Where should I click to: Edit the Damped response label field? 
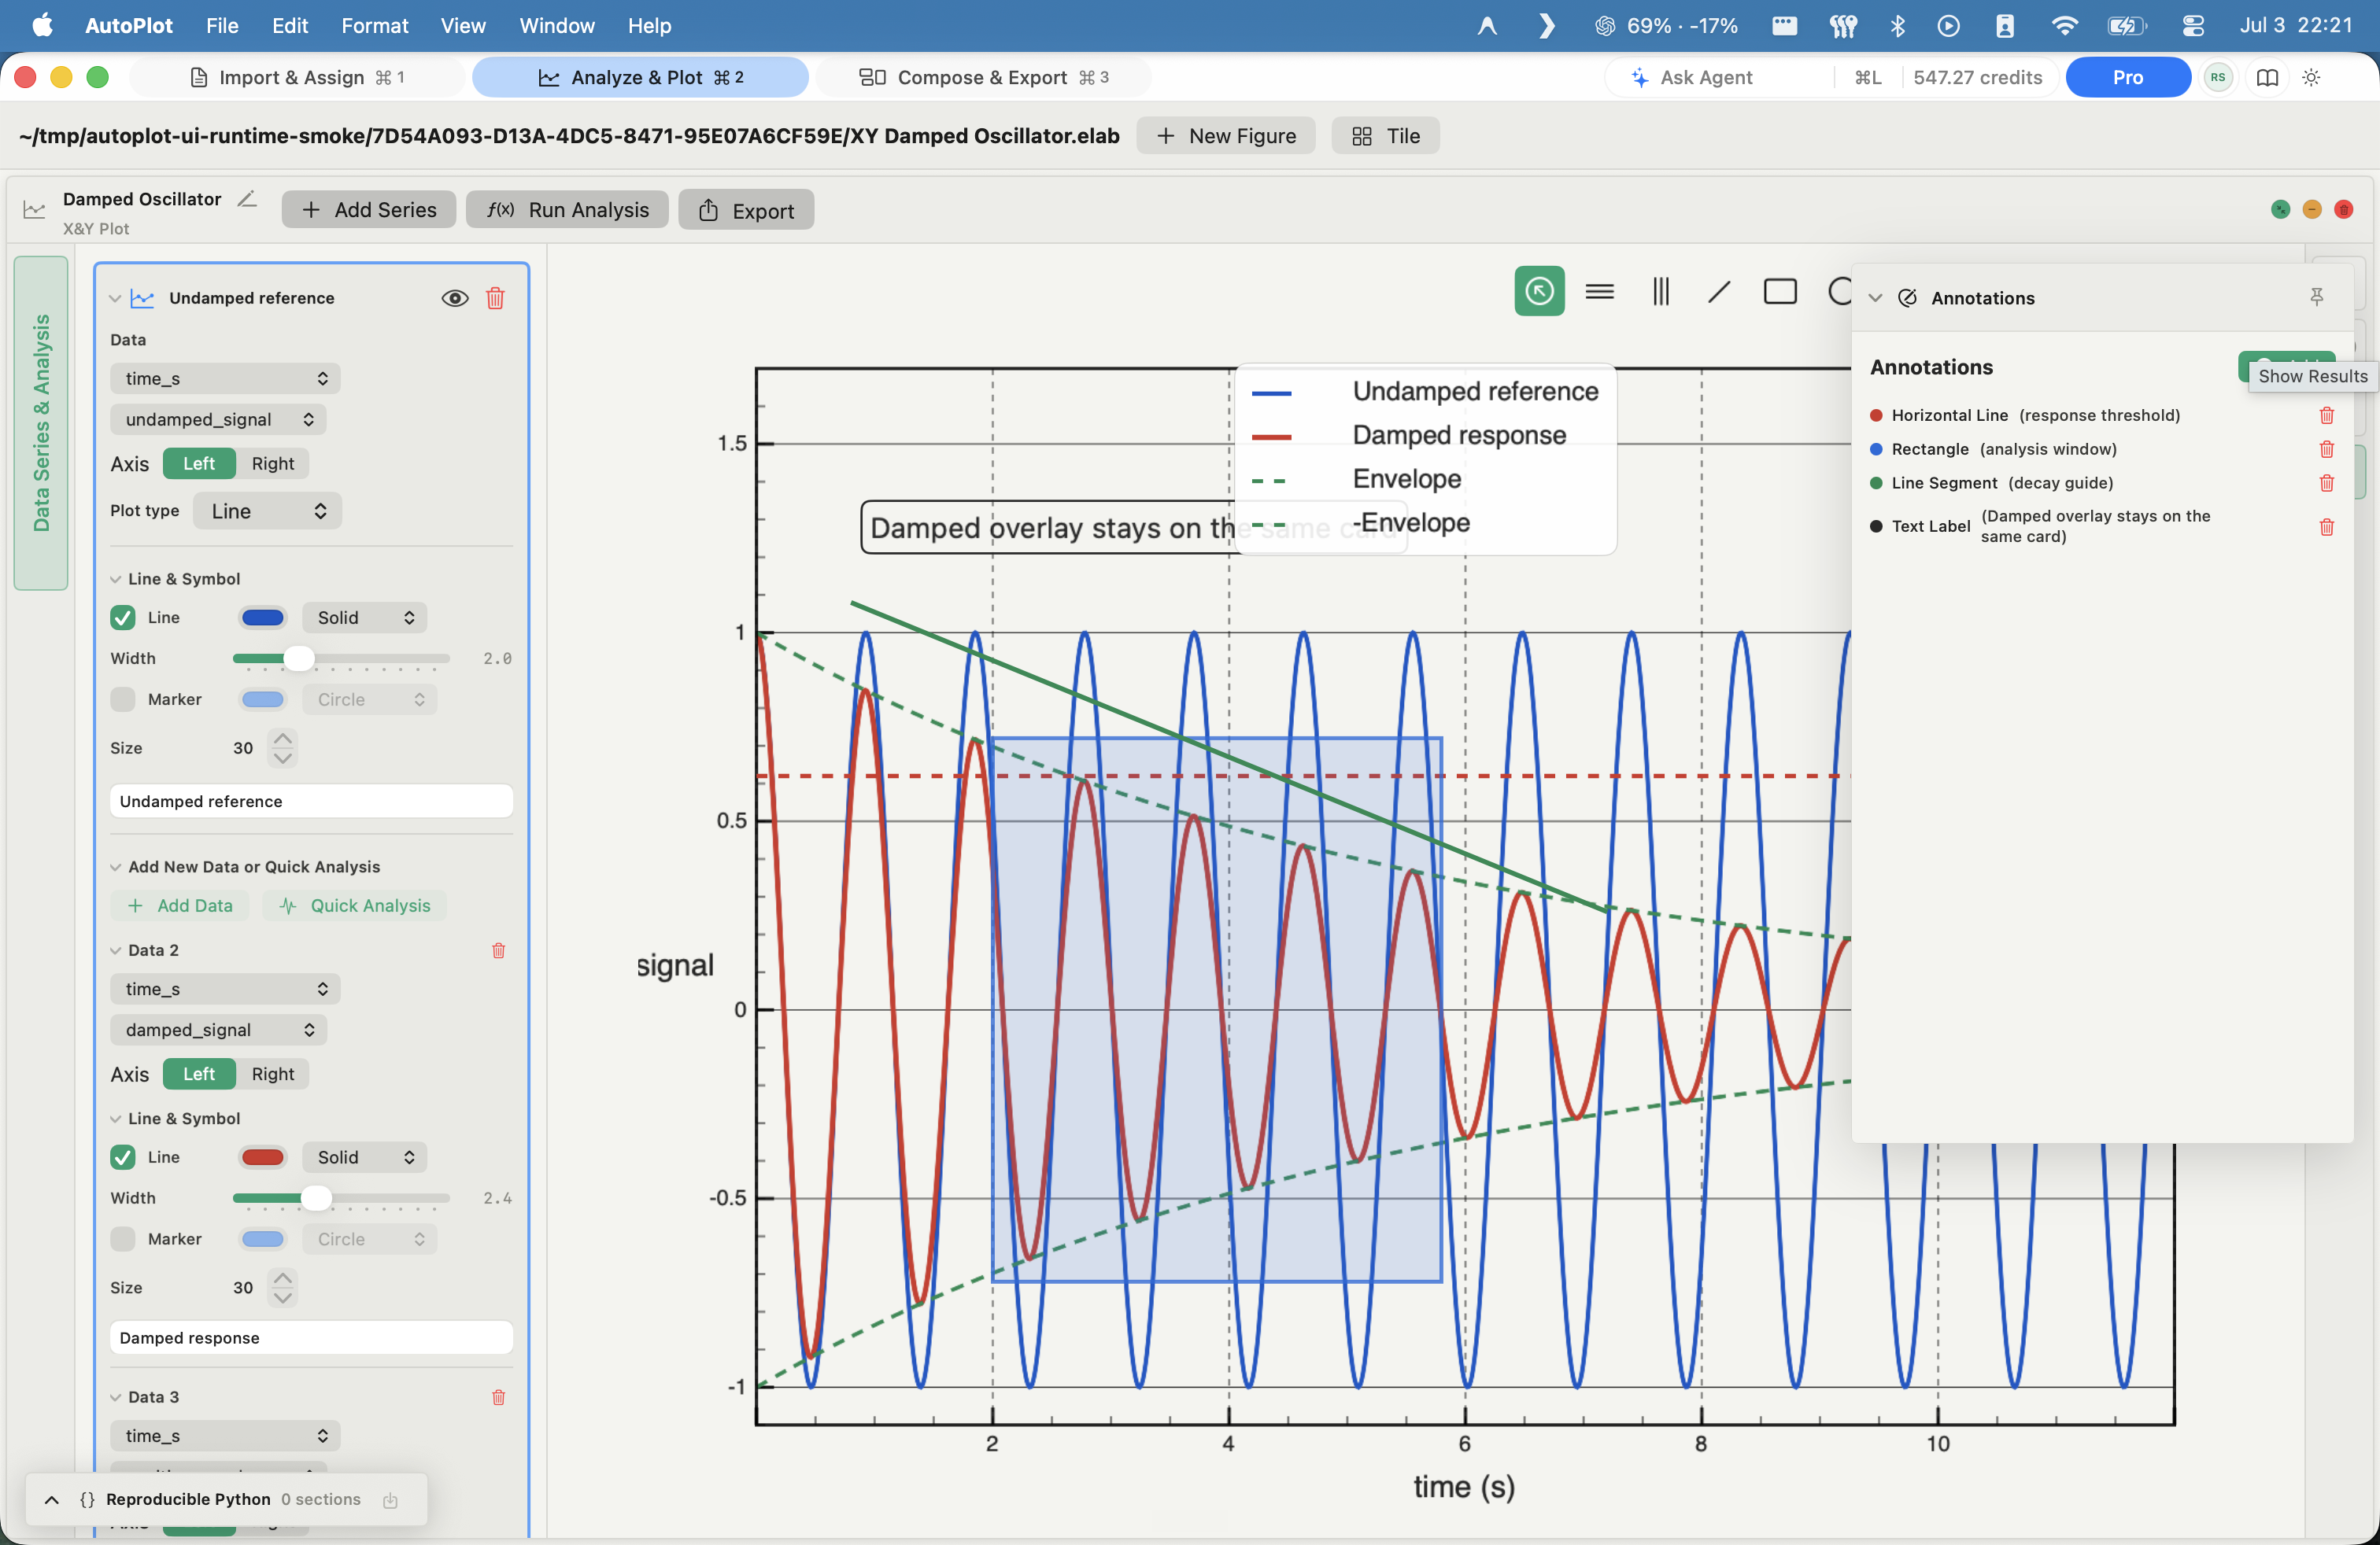coord(311,1338)
